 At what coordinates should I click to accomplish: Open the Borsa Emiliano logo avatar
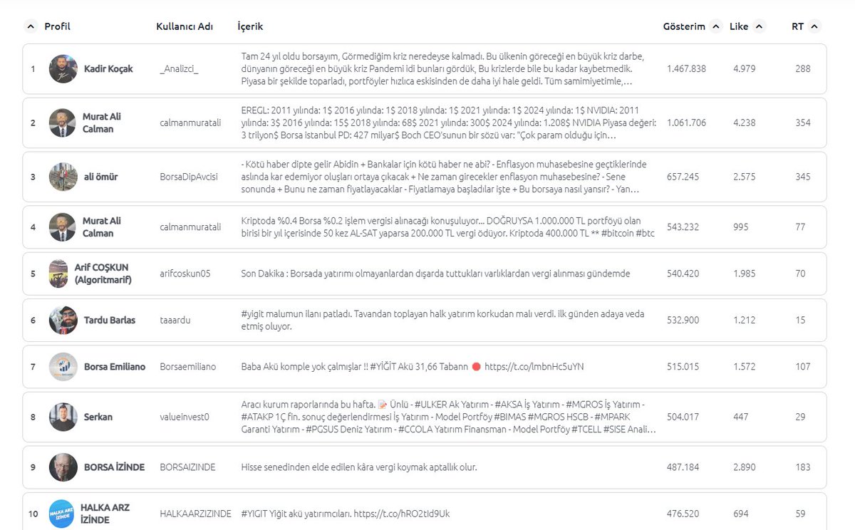[63, 366]
